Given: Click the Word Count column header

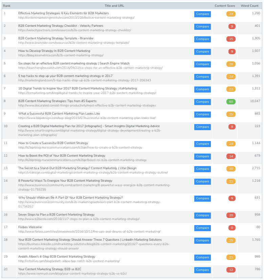Looking at the screenshot, I should coord(249,6).
